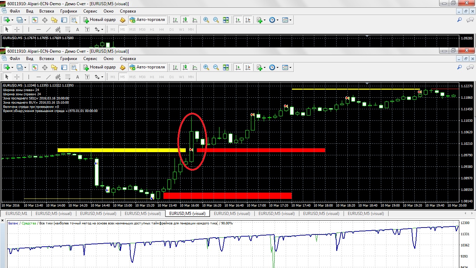Image resolution: width=476 pixels, height=268 pixels.
Task: Launch MetaEditor from the front window toolbar
Action: [123, 67]
